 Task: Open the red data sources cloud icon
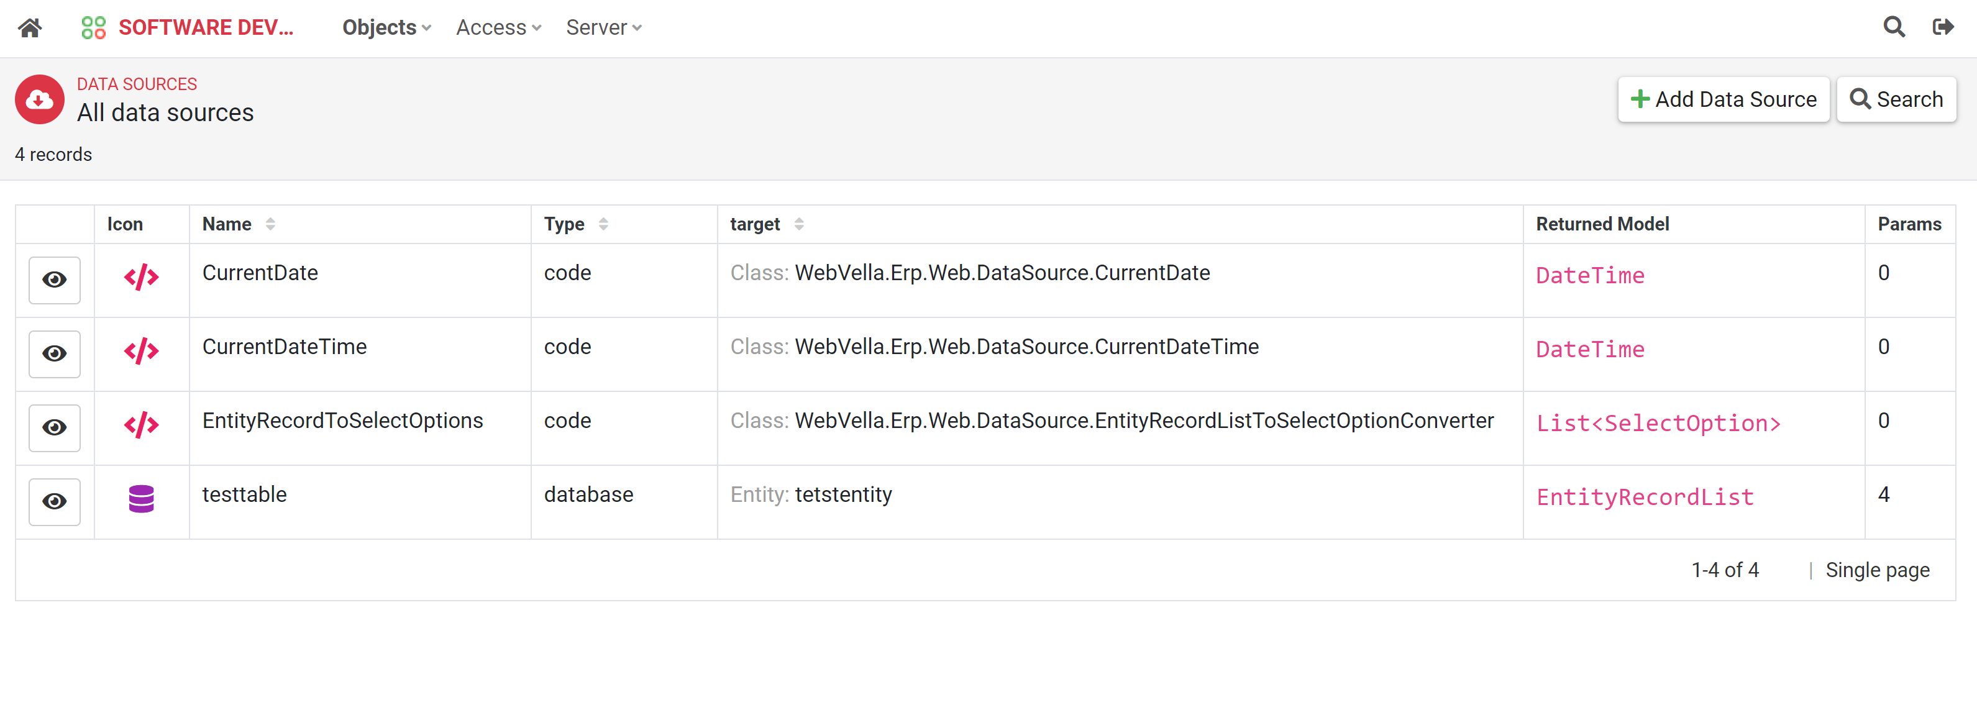[x=39, y=99]
